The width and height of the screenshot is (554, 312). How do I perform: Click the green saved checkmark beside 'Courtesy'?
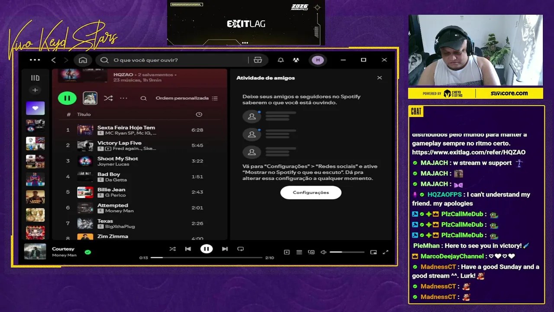tap(88, 252)
